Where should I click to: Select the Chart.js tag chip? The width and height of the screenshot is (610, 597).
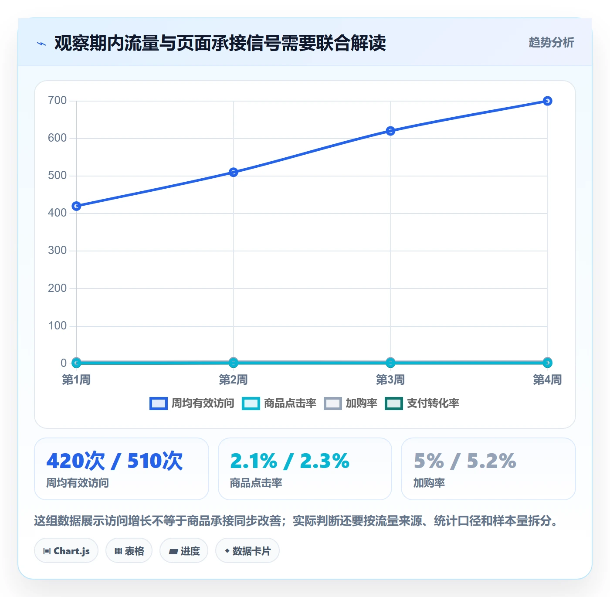coord(66,551)
